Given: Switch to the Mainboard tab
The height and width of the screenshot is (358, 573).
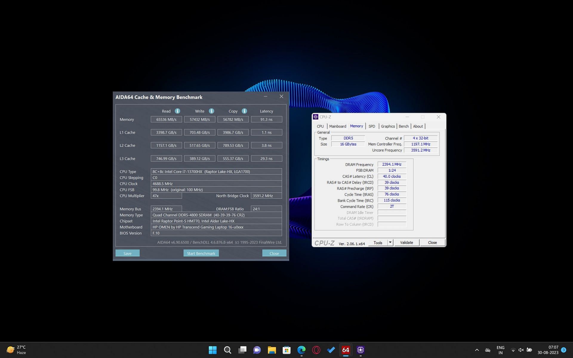Looking at the screenshot, I should (x=338, y=126).
